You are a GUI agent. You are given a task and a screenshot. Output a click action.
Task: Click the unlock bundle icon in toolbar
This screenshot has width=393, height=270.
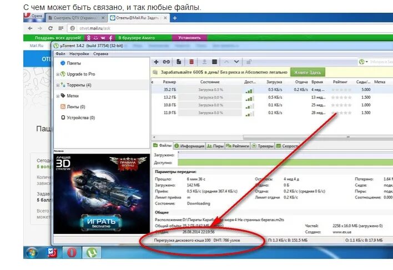pos(249,62)
